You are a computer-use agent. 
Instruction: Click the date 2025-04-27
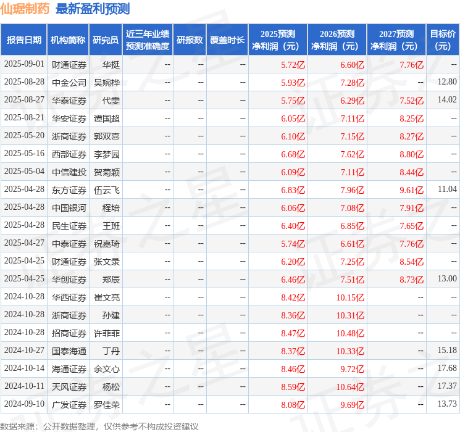pos(24,243)
